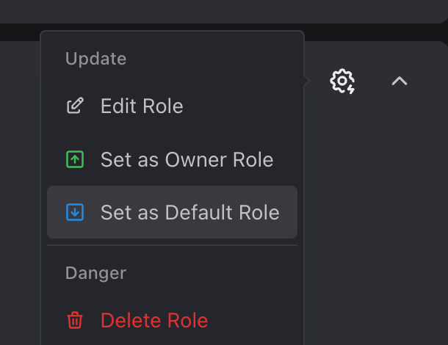Click the blue downward arrow default icon

75,212
